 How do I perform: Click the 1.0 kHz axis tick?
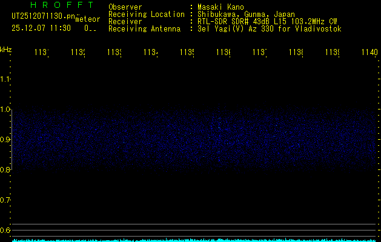point(5,109)
